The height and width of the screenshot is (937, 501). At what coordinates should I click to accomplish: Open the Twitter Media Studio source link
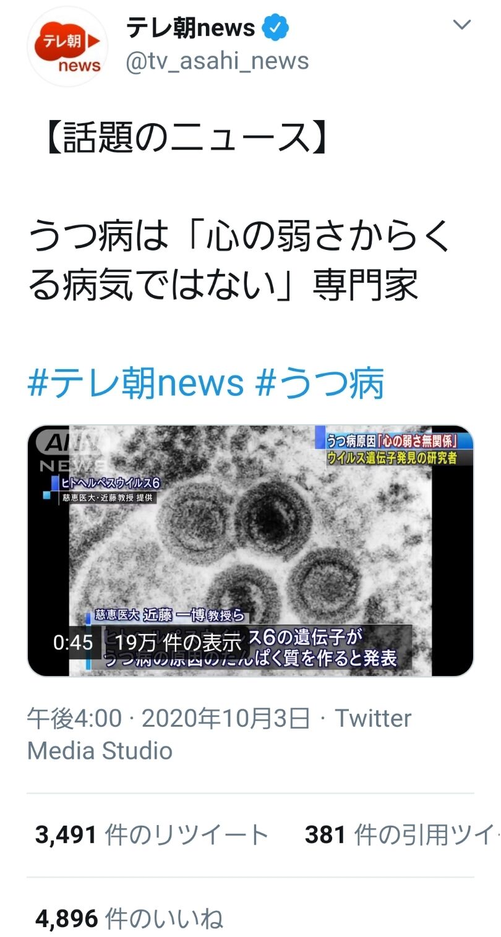(x=219, y=735)
